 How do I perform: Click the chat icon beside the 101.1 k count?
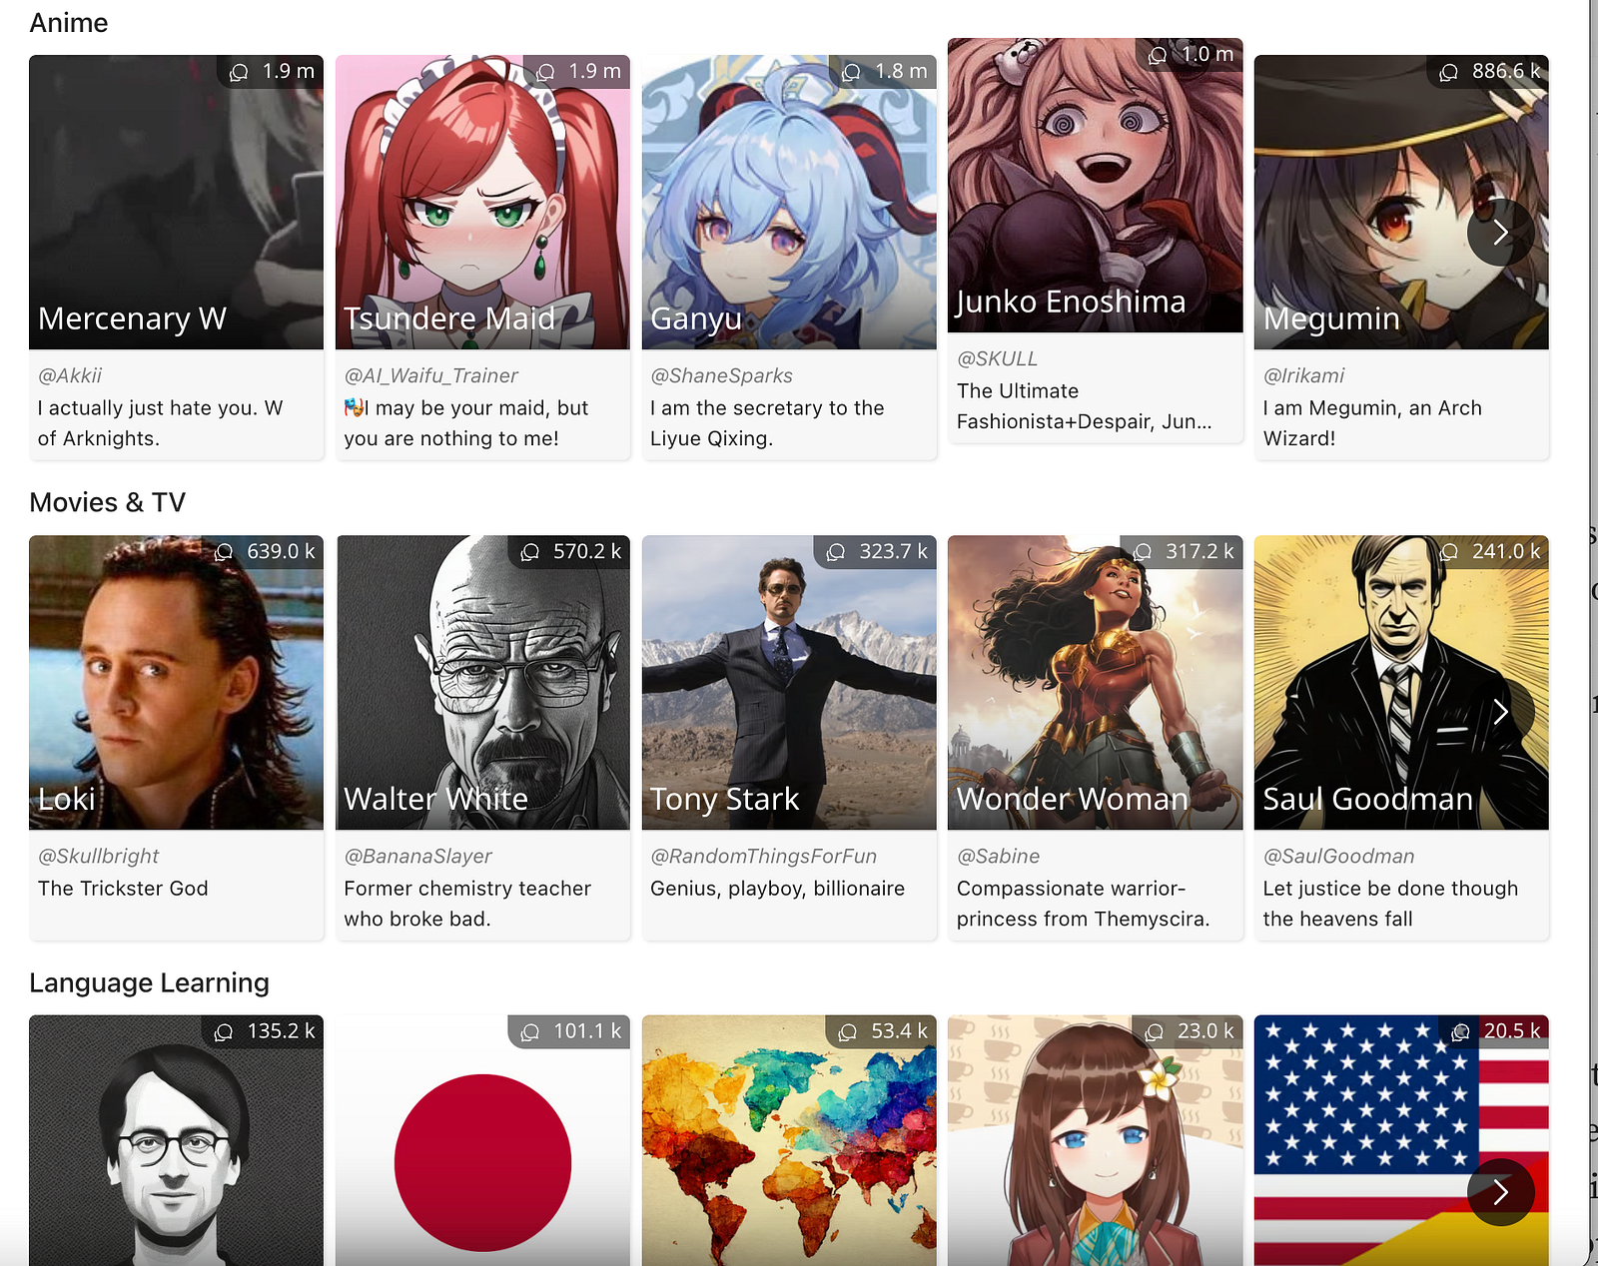click(530, 1031)
